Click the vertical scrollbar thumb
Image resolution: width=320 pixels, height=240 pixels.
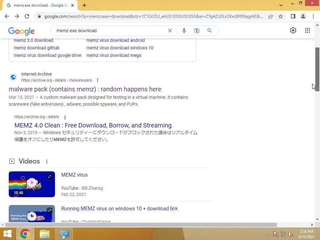pos(317,69)
